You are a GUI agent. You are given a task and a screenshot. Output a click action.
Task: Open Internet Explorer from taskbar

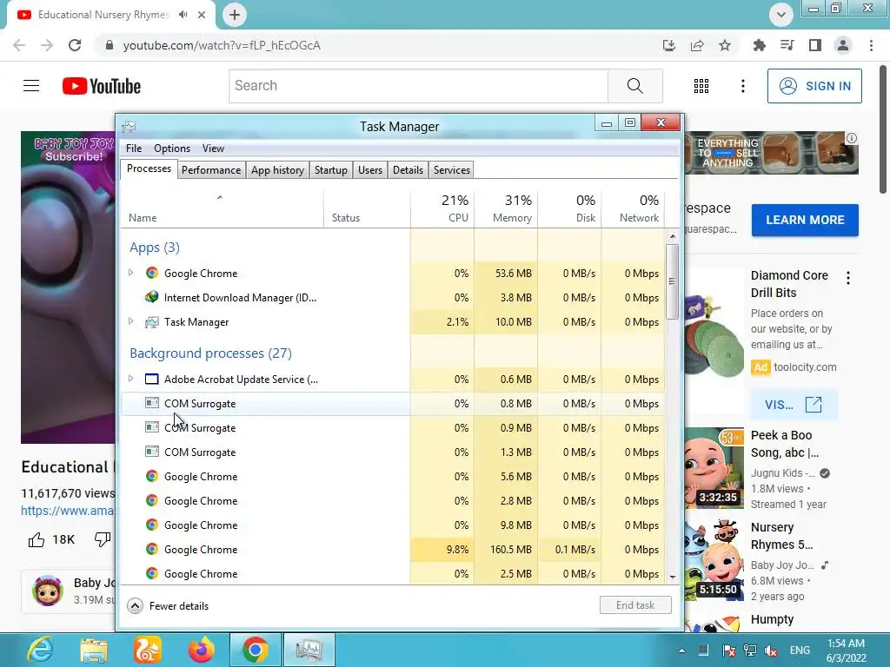[x=40, y=650]
